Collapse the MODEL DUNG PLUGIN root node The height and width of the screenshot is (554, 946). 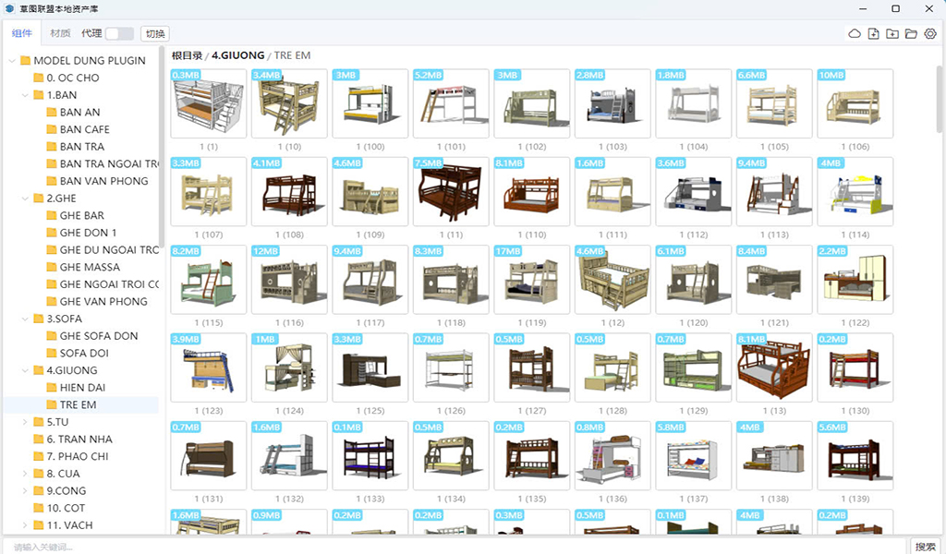[x=12, y=60]
